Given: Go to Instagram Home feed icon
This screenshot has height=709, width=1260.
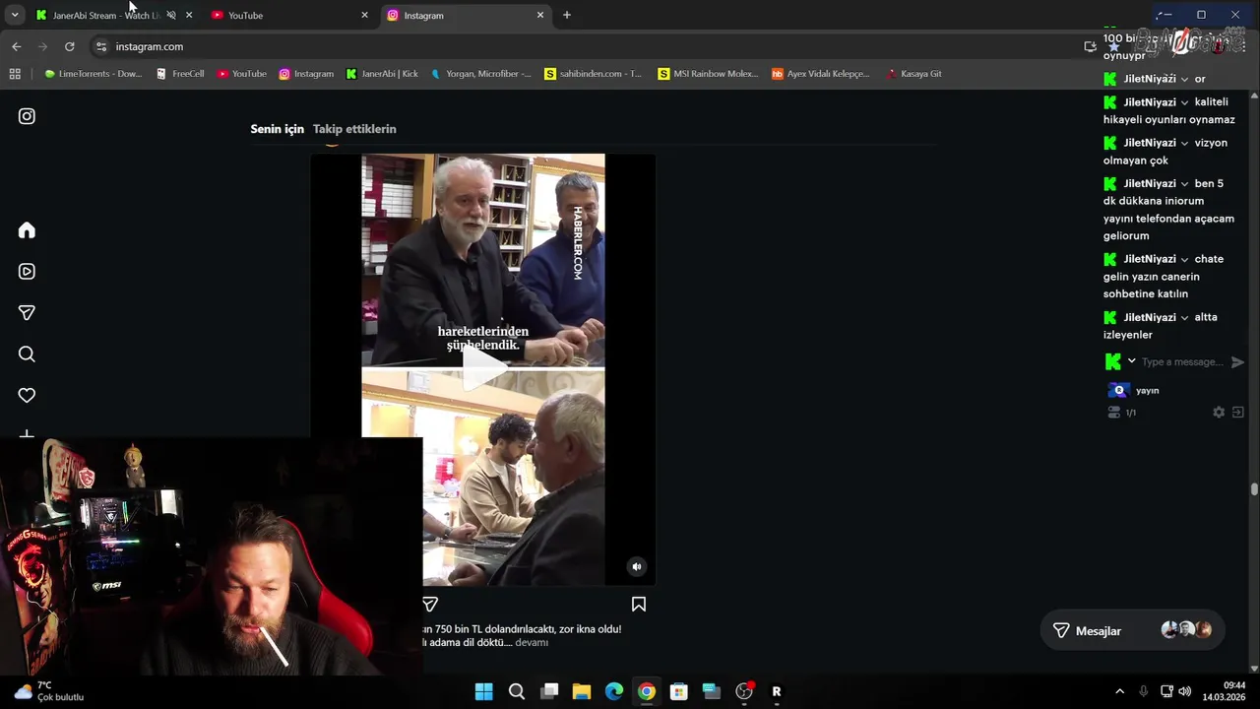Looking at the screenshot, I should click(x=27, y=230).
